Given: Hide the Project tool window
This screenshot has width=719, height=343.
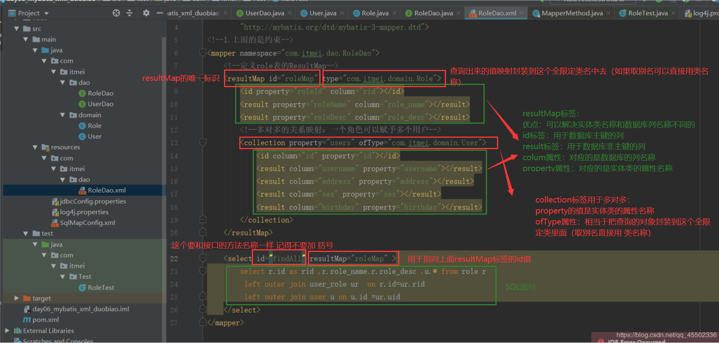Looking at the screenshot, I should click(159, 13).
